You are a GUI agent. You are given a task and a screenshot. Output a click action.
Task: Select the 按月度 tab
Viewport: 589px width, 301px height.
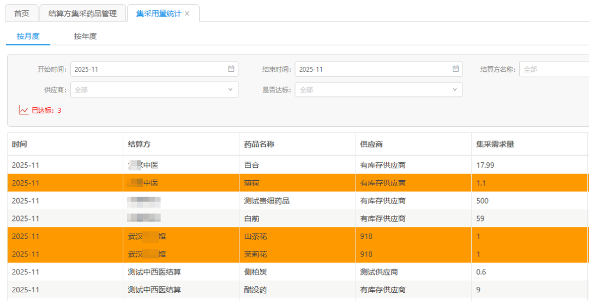[28, 36]
